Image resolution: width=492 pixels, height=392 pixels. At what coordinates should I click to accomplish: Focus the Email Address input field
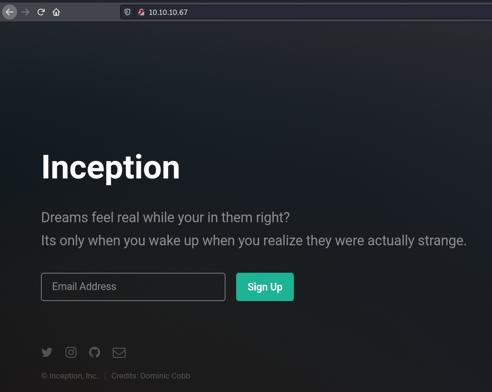(133, 287)
